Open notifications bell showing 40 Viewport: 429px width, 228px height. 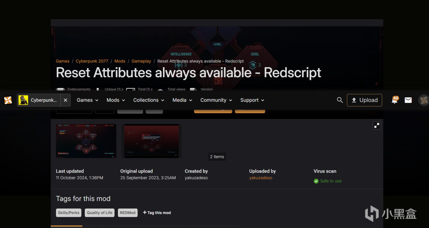click(x=395, y=100)
